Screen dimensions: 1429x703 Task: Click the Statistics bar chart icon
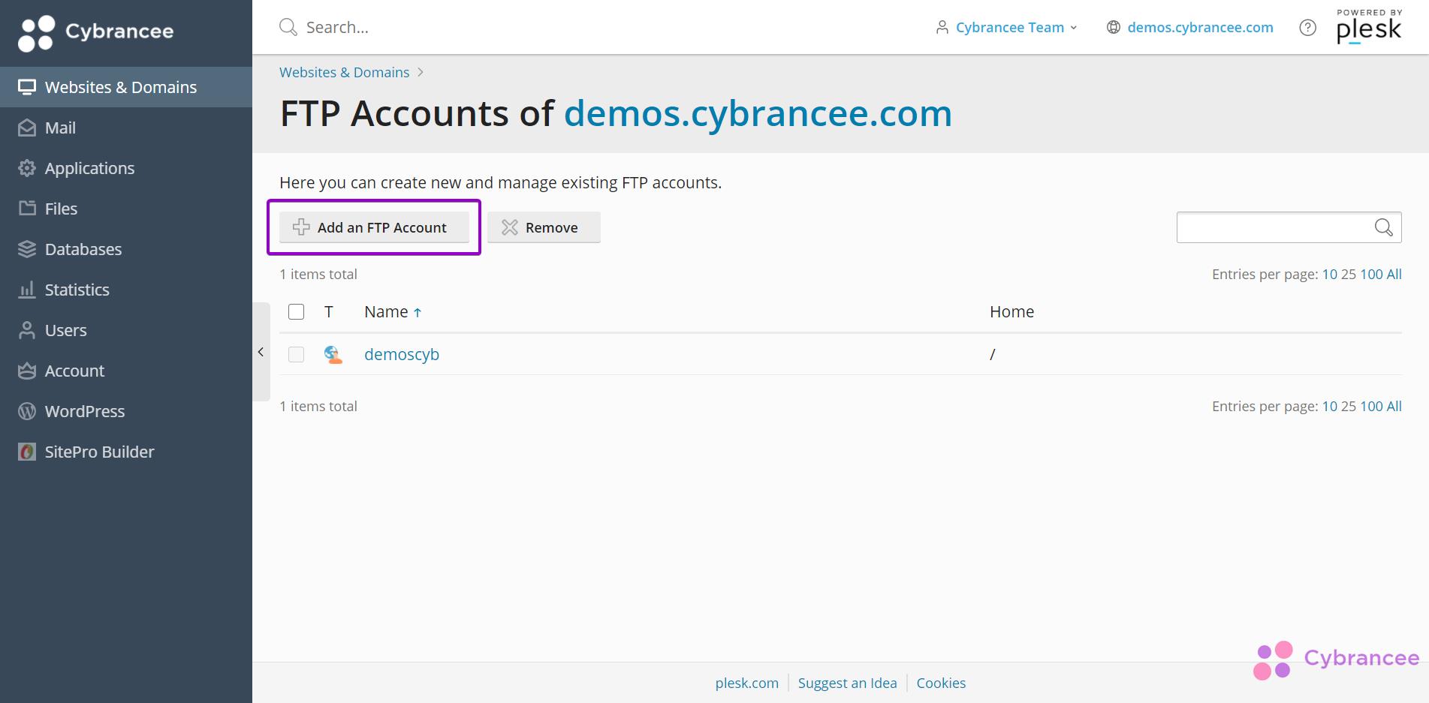pos(27,290)
